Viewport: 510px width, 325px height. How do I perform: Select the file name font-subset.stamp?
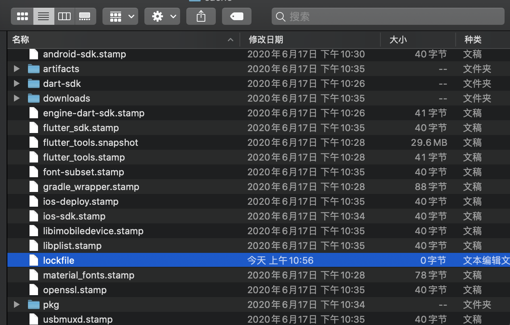pyautogui.click(x=83, y=172)
